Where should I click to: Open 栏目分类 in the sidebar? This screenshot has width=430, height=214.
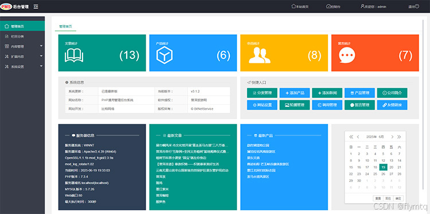click(x=22, y=37)
